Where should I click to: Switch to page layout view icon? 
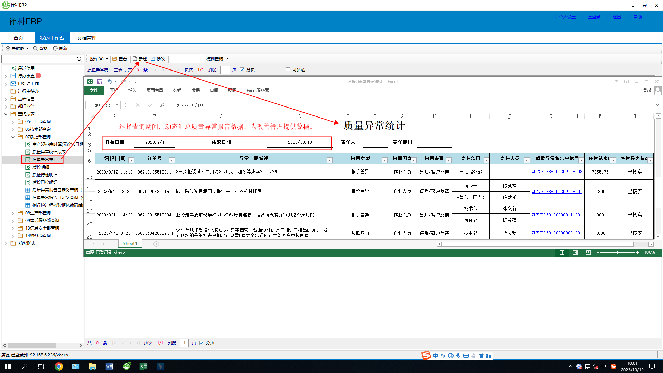click(x=575, y=253)
